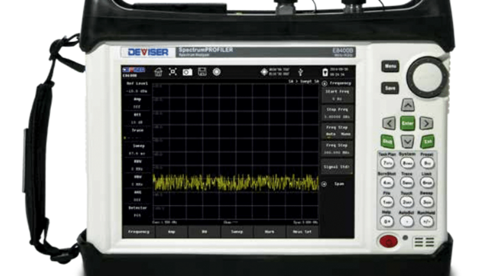This screenshot has width=492, height=276.
Task: Click the right arrow key
Action: tap(426, 123)
